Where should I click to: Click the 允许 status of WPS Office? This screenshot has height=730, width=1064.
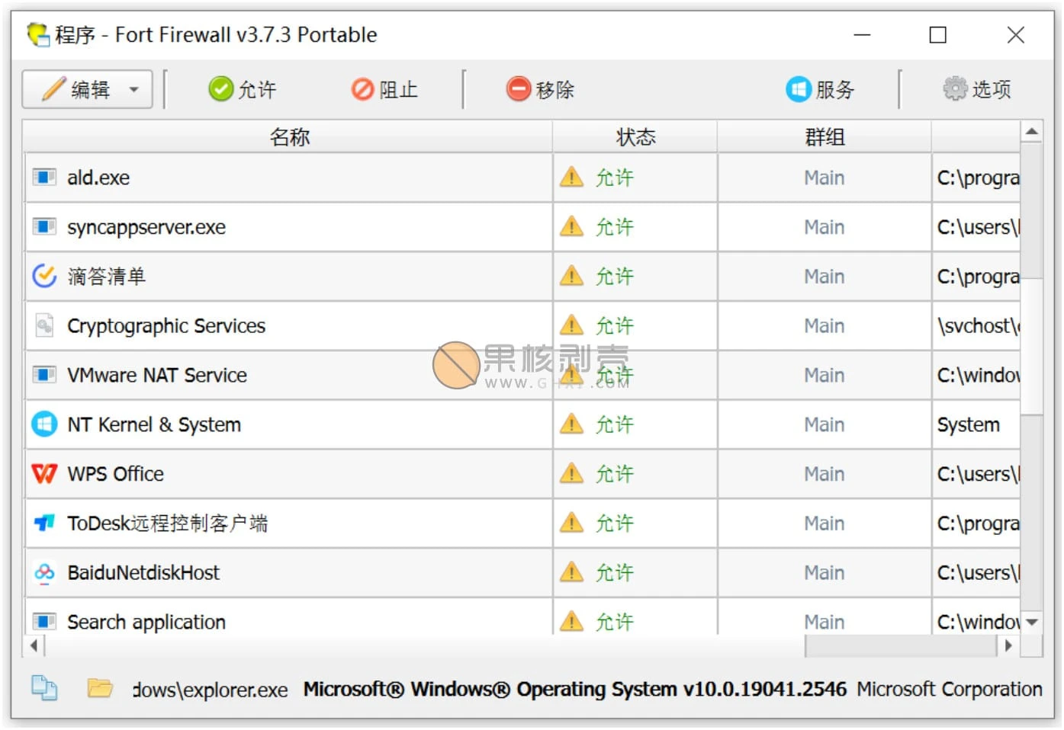coord(615,474)
